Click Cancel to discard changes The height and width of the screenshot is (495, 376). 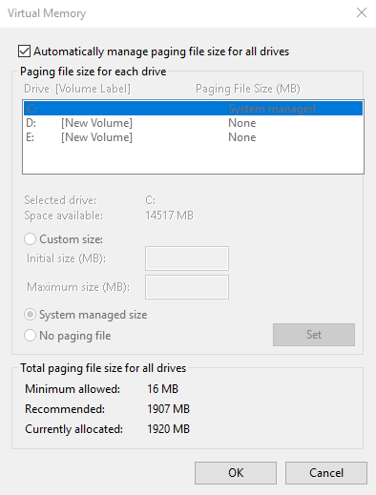326,473
